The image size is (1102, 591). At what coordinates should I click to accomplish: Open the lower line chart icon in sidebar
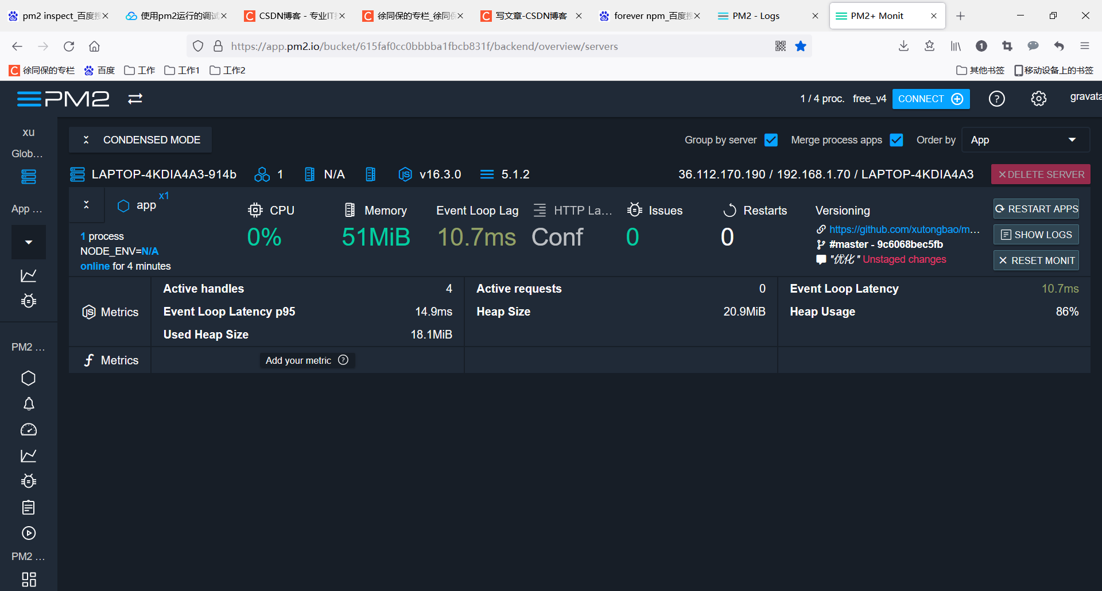coord(29,456)
